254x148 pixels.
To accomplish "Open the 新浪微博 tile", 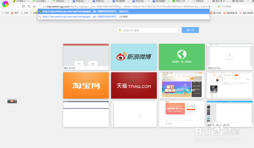I will [134, 57].
